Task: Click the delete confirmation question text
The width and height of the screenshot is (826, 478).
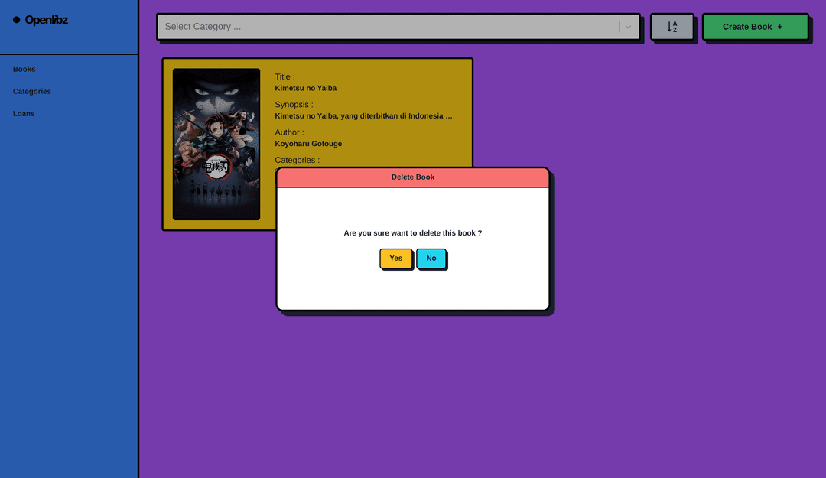Action: coord(413,233)
